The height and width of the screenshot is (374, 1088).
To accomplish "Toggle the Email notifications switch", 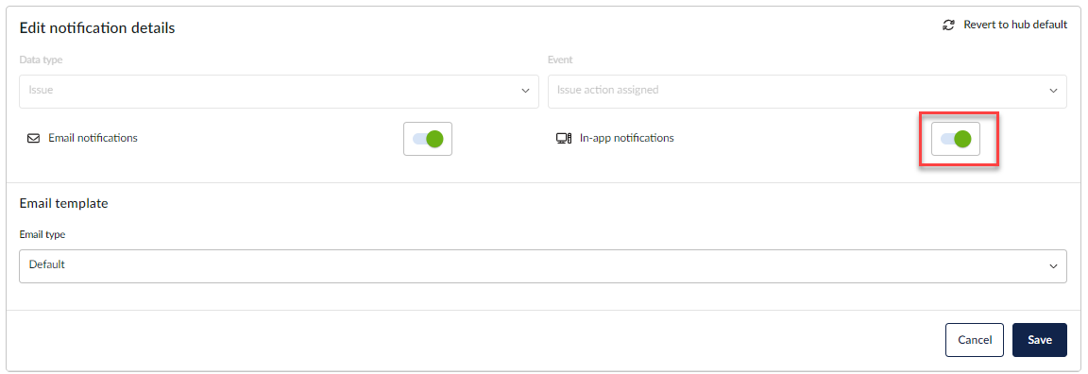I will (428, 139).
